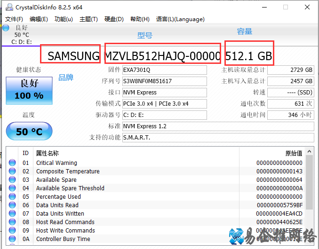Click the 属性名称 column header
The width and height of the screenshot is (319, 249).
pyautogui.click(x=136, y=153)
